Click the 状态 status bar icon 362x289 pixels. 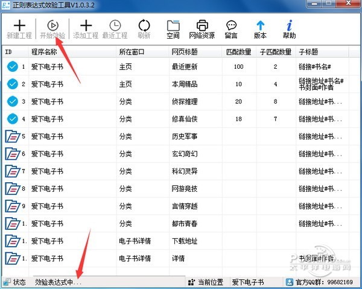(x=7, y=282)
